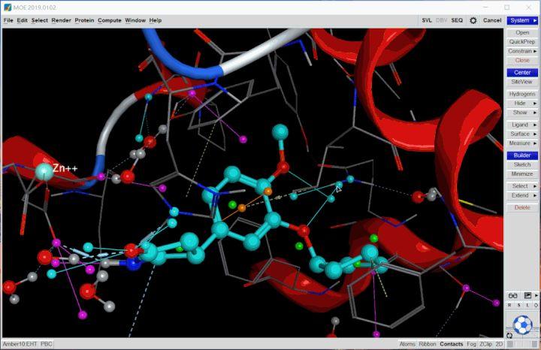The image size is (541, 350).
Task: Toggle Fog rendering in footer
Action: pos(473,344)
